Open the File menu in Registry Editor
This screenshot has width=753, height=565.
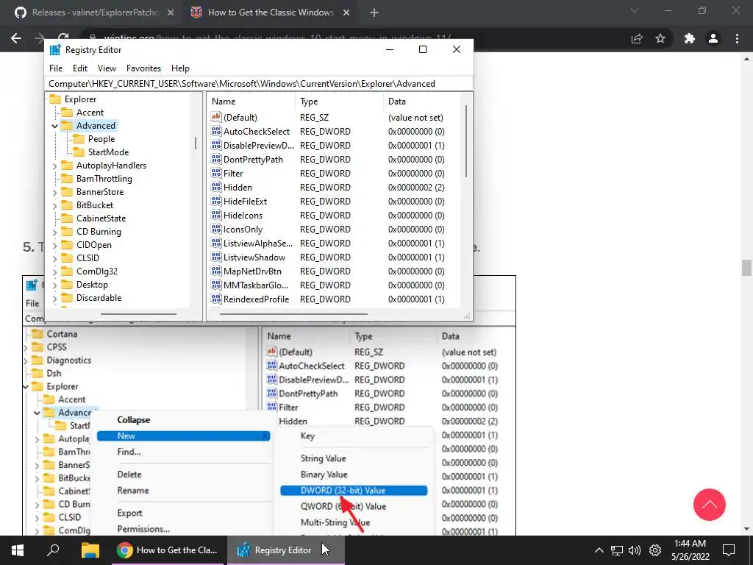point(56,68)
